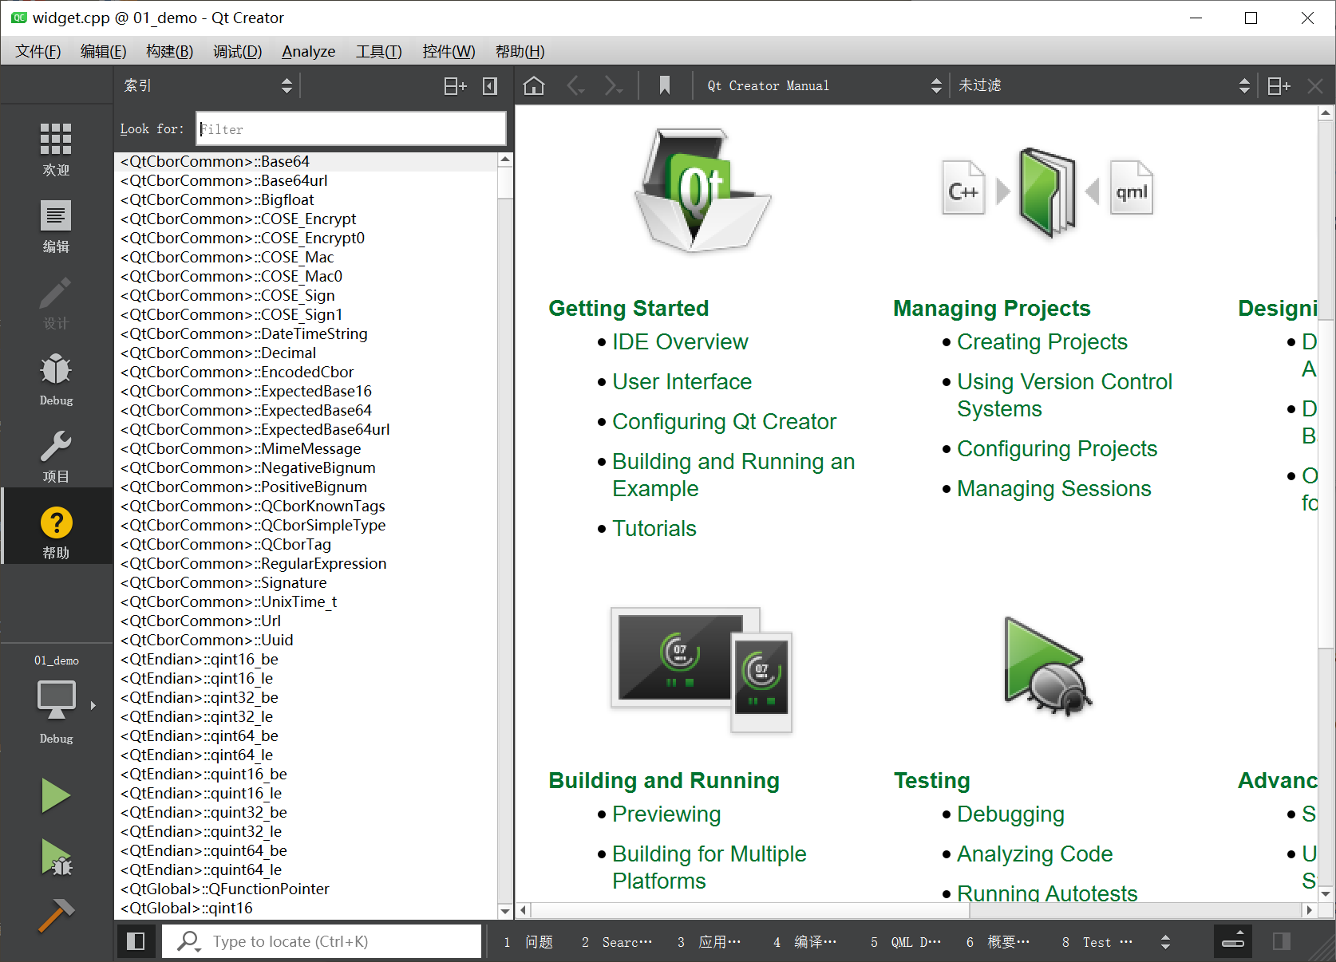Open the 构建(B) menu

tap(169, 51)
